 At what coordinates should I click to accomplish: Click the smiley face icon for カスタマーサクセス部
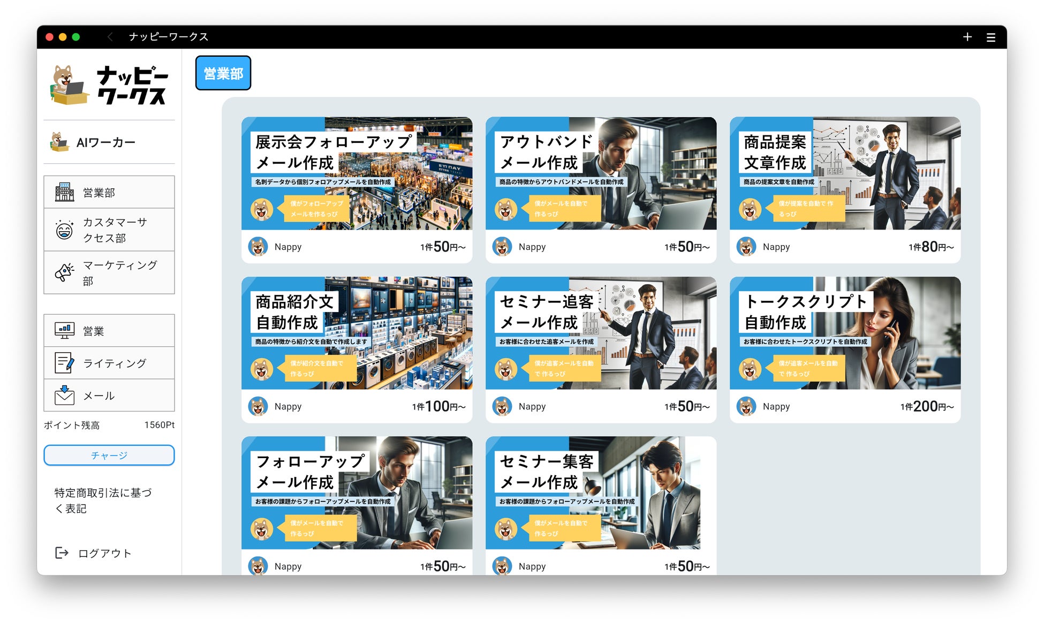64,230
